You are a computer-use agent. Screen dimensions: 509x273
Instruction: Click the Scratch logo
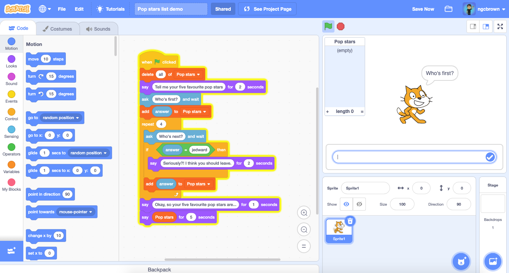pyautogui.click(x=18, y=9)
